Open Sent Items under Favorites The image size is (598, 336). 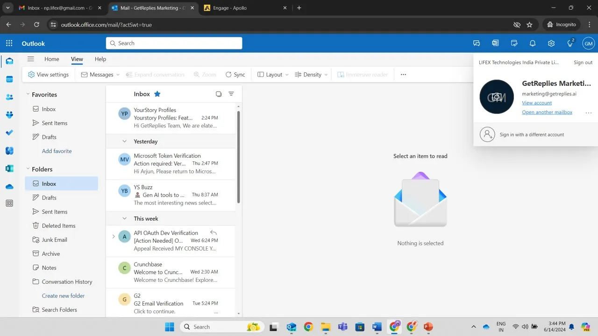[62, 123]
